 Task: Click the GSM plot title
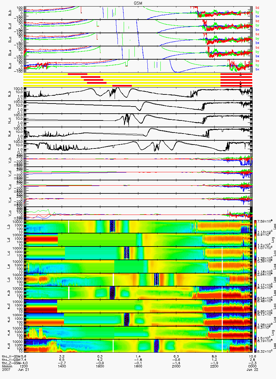[x=138, y=3]
